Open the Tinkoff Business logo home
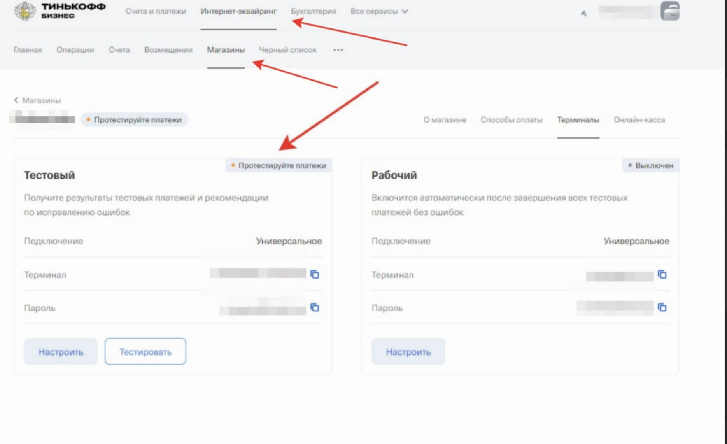The image size is (727, 444). point(60,11)
